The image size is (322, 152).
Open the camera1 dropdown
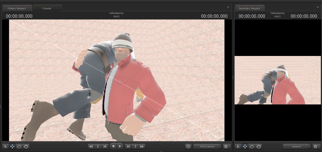pos(297,147)
